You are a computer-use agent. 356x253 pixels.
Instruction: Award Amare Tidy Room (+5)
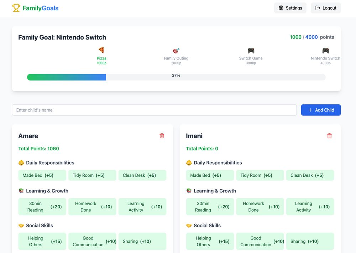93,175
